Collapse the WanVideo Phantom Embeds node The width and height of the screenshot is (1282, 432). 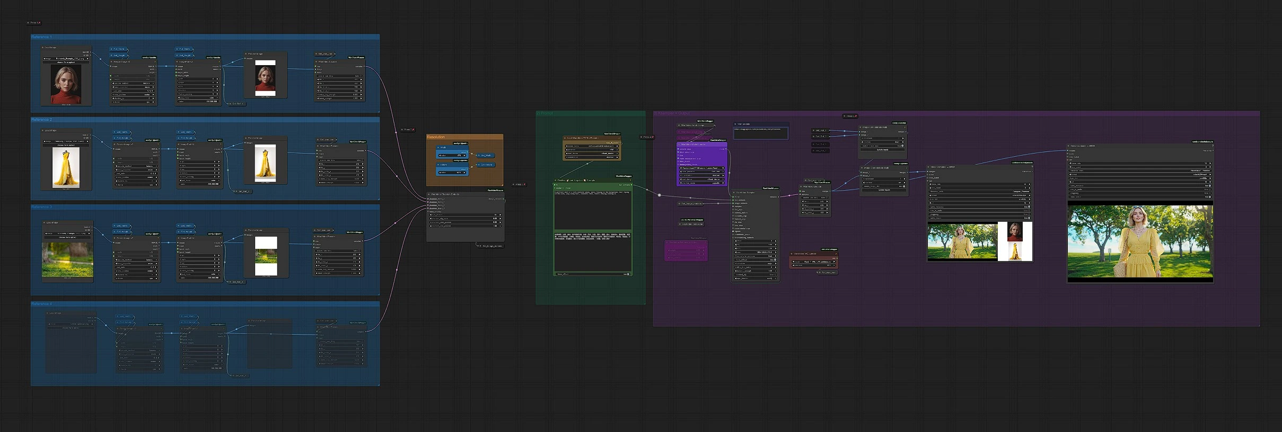[x=429, y=194]
